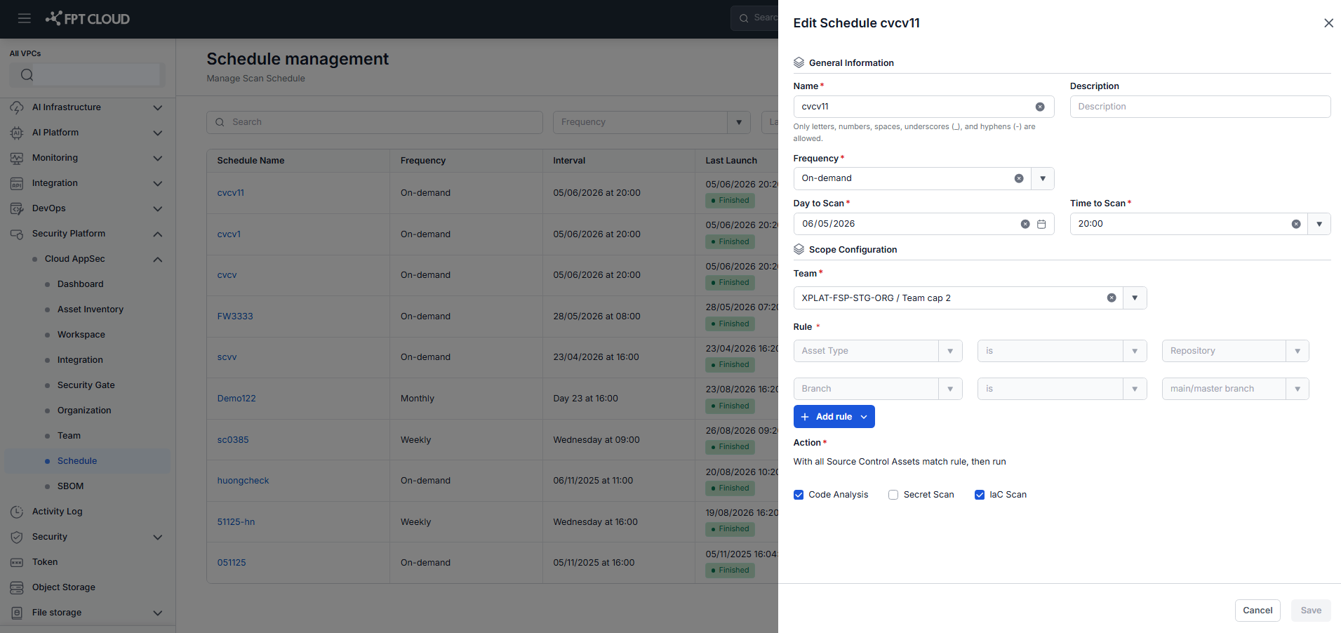Click the Day to Scan date field
Screen dimensions: 1341x633
tap(923, 224)
